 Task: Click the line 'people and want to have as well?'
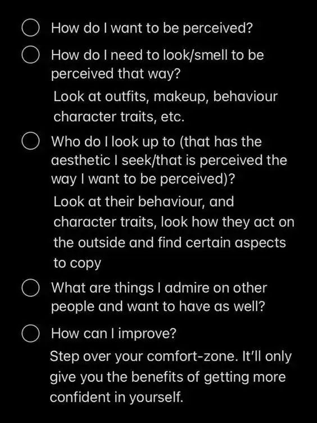(158, 307)
